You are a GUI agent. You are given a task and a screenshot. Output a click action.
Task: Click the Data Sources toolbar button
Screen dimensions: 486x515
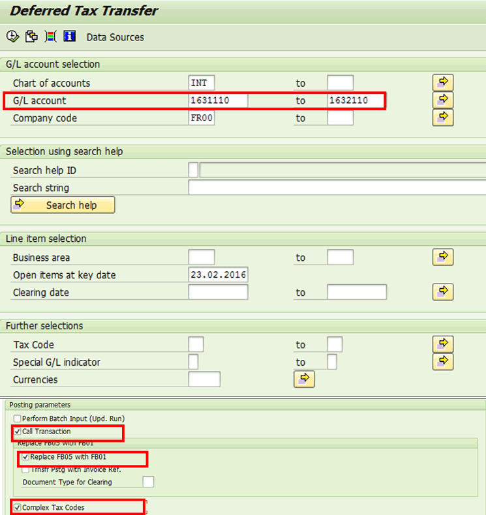point(115,37)
